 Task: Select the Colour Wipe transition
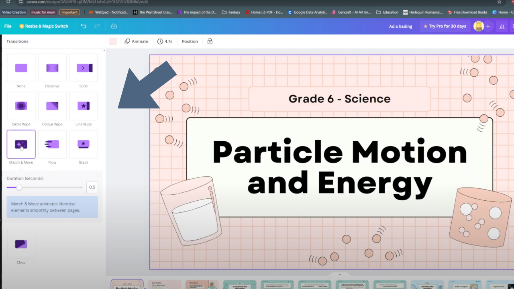(x=52, y=106)
